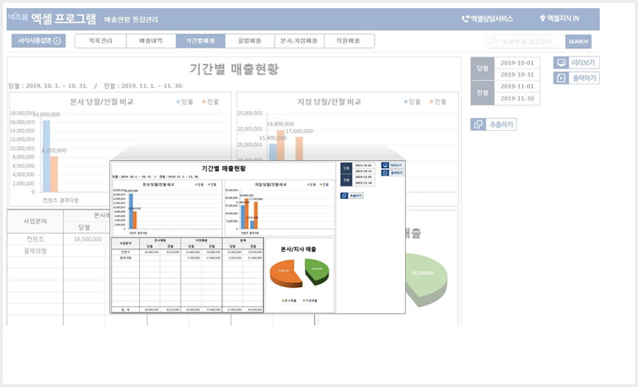Click the lightbulb icon beside 엑셀지식 IN
This screenshot has height=387, width=638.
(542, 18)
